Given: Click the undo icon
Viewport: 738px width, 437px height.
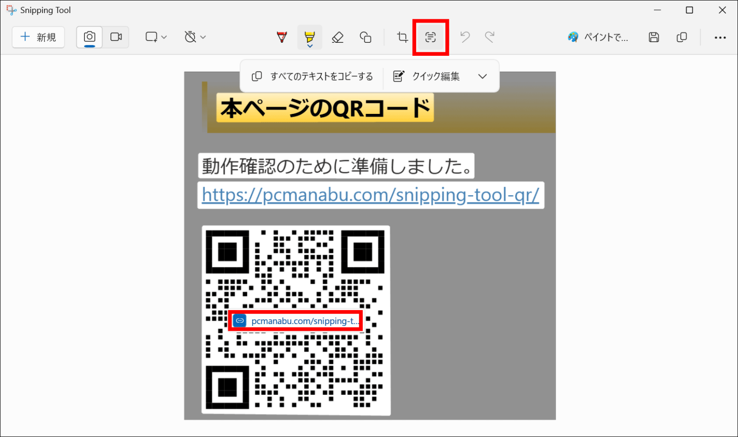Looking at the screenshot, I should 464,37.
